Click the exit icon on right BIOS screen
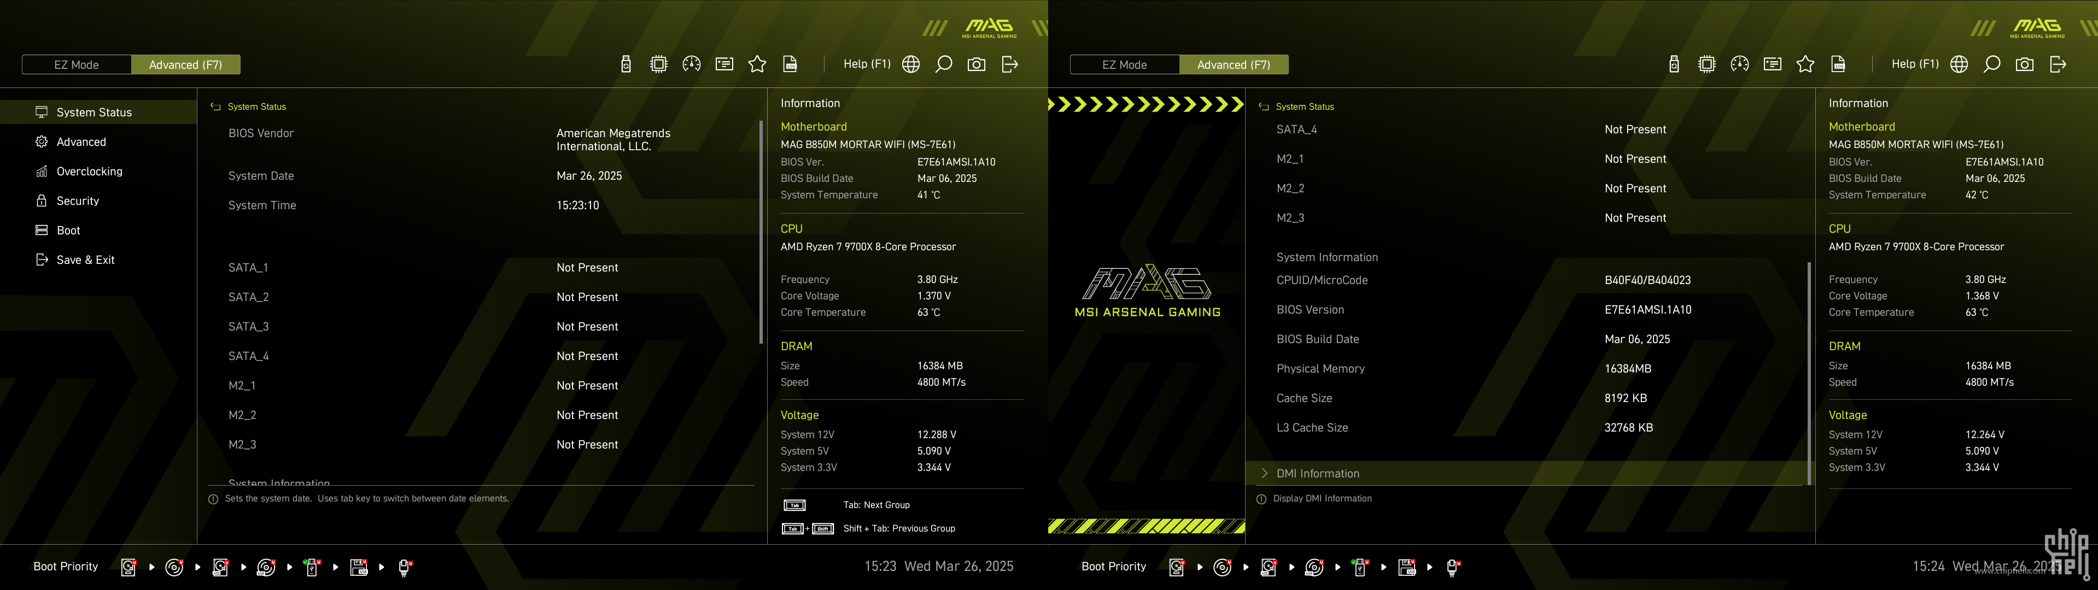The image size is (2098, 590). pos(2058,64)
